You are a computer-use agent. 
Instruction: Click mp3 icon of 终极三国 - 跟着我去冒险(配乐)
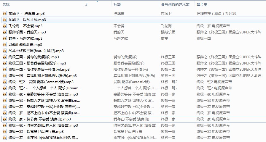pyautogui.click(x=5, y=63)
